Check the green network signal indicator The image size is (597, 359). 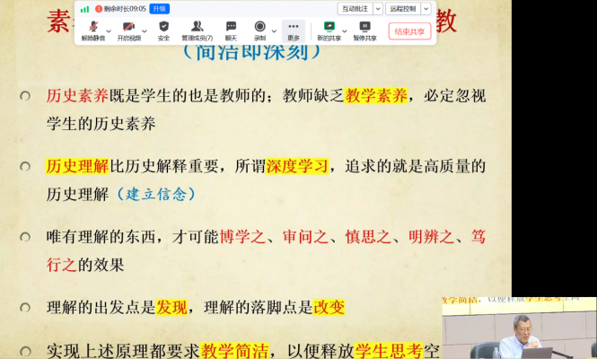pos(85,9)
